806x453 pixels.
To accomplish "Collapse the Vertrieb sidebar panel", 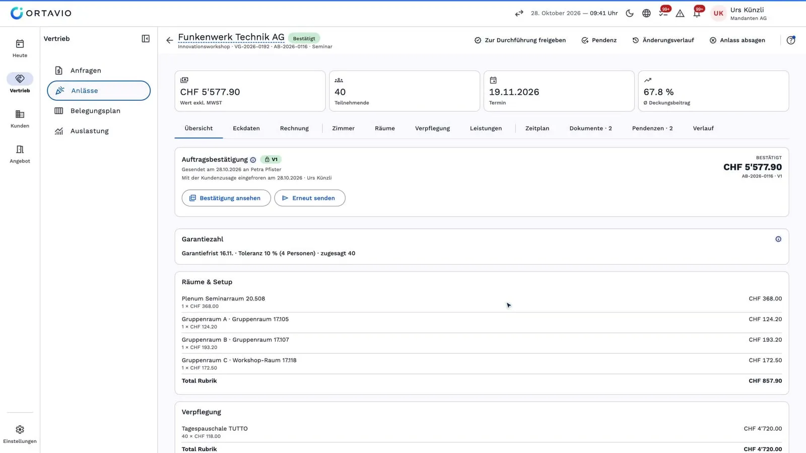I will 146,39.
